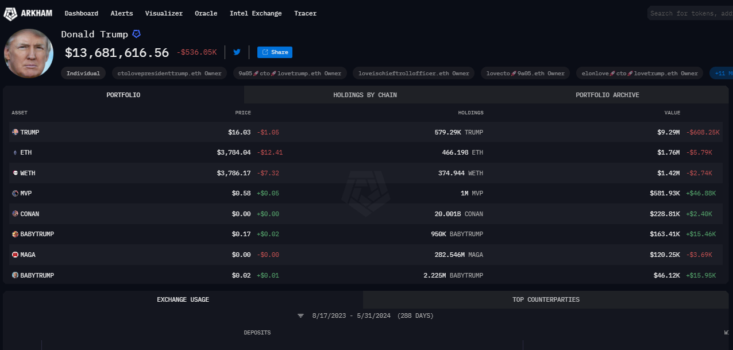Image resolution: width=733 pixels, height=350 pixels.
Task: Click the $46.12K BABYTRUMP value
Action: 667,275
